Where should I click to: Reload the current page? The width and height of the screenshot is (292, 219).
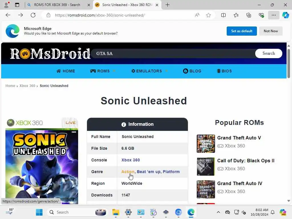(33, 15)
